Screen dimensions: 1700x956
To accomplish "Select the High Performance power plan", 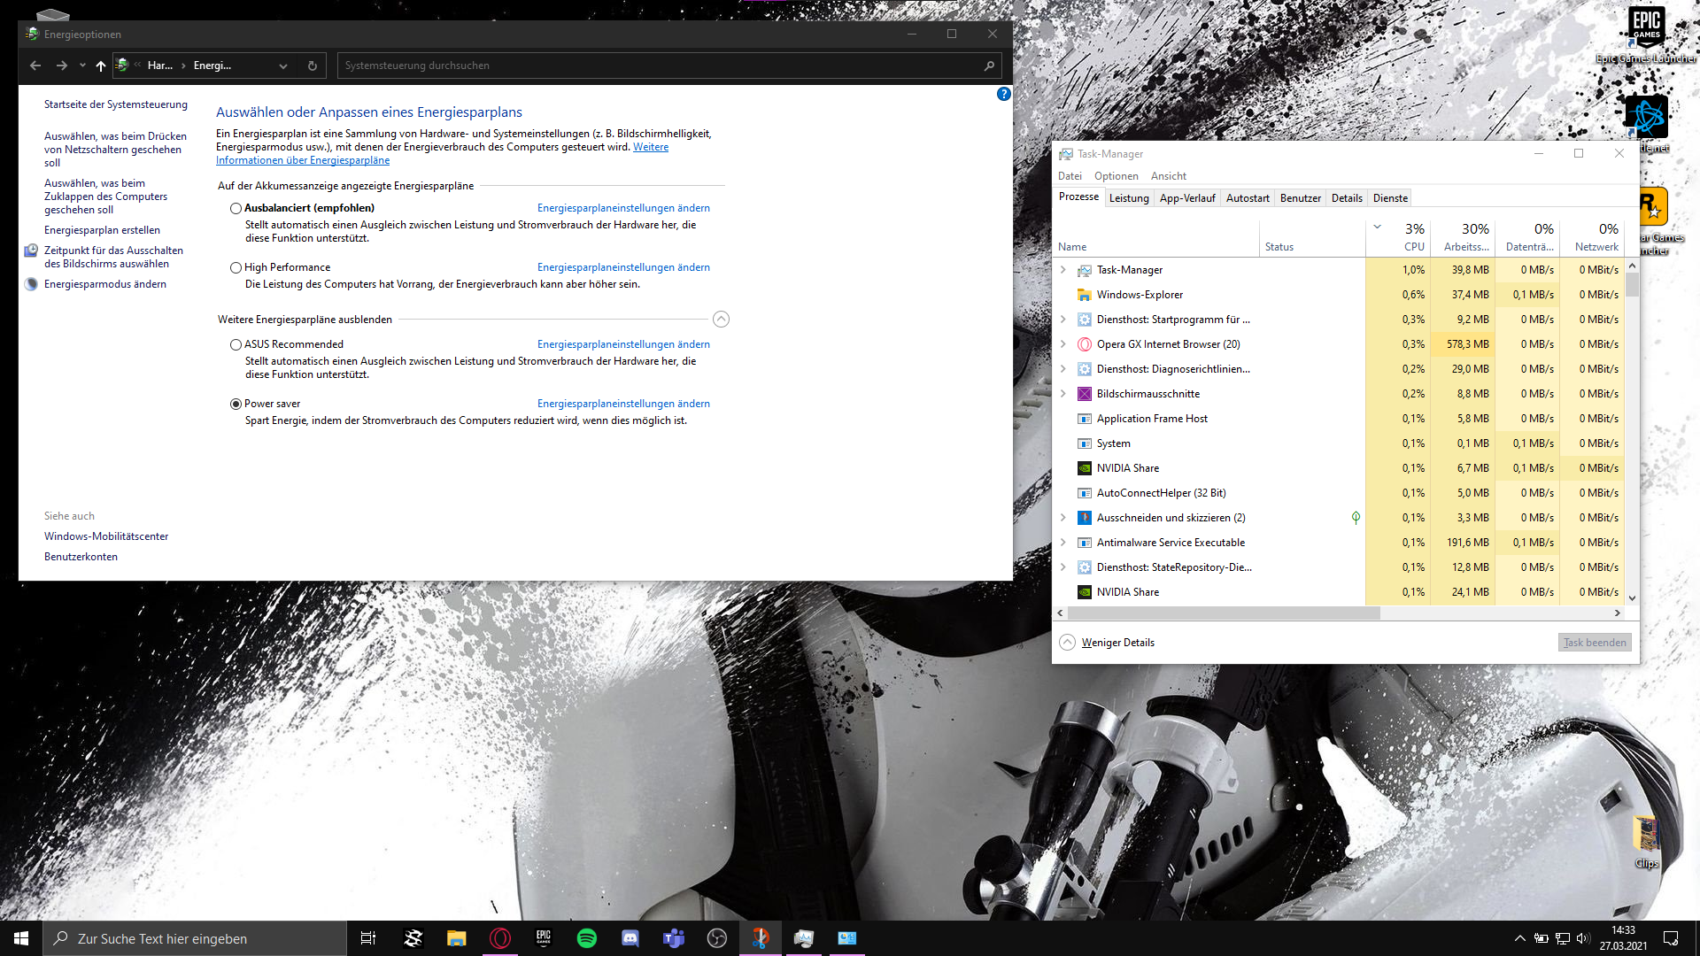I will click(236, 268).
